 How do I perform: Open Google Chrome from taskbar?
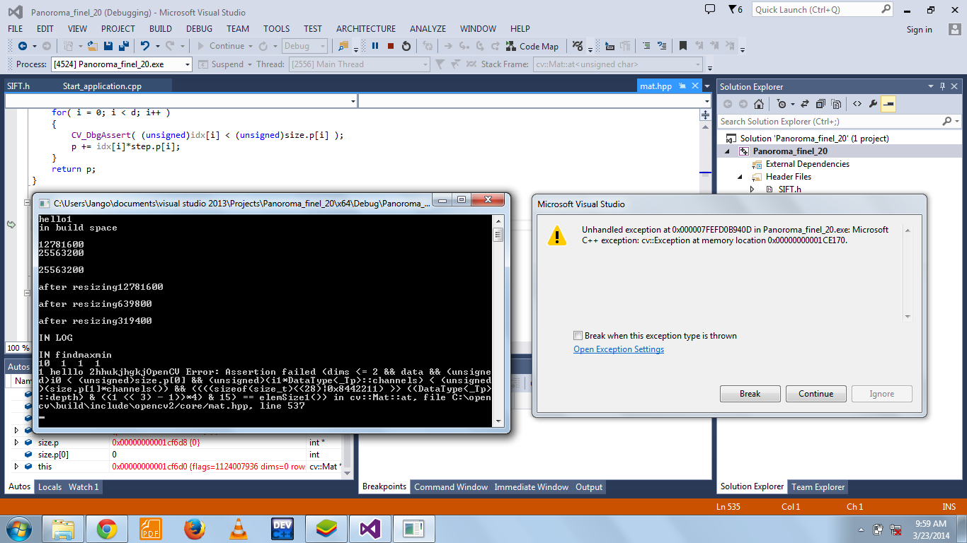pyautogui.click(x=107, y=528)
